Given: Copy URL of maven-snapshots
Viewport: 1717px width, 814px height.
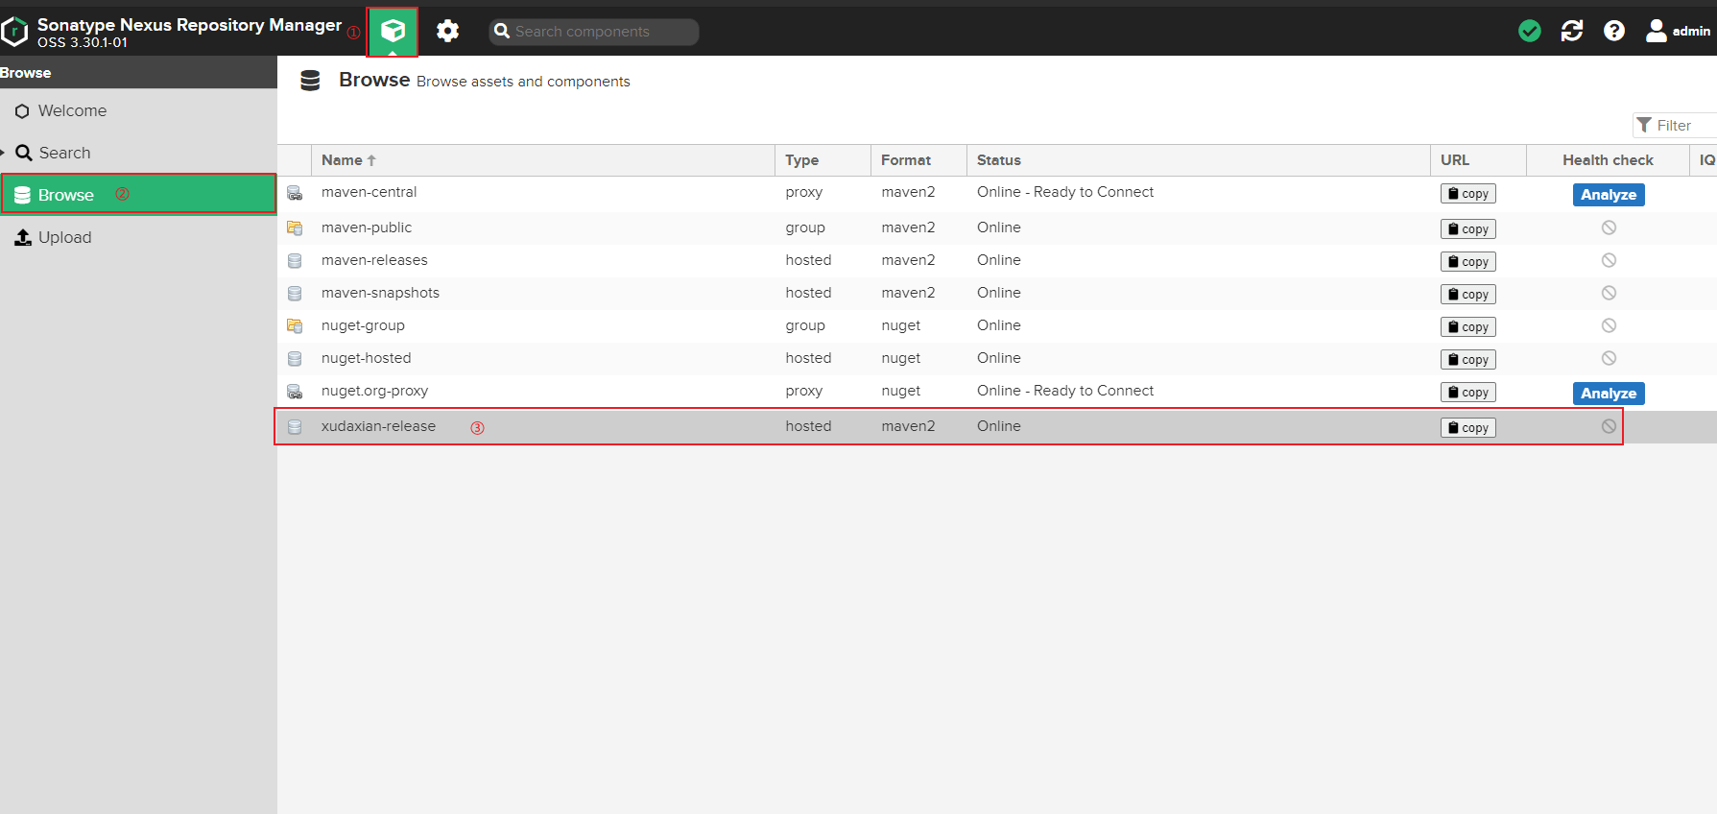Looking at the screenshot, I should [1467, 295].
